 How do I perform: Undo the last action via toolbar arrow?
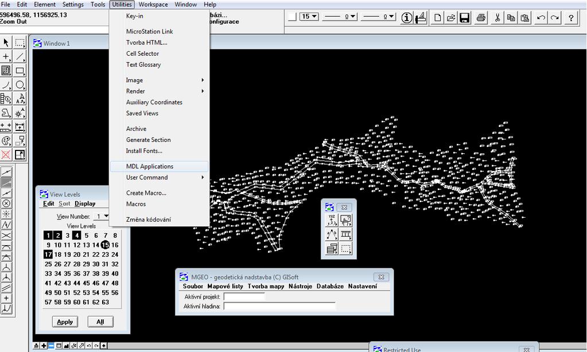pyautogui.click(x=541, y=18)
